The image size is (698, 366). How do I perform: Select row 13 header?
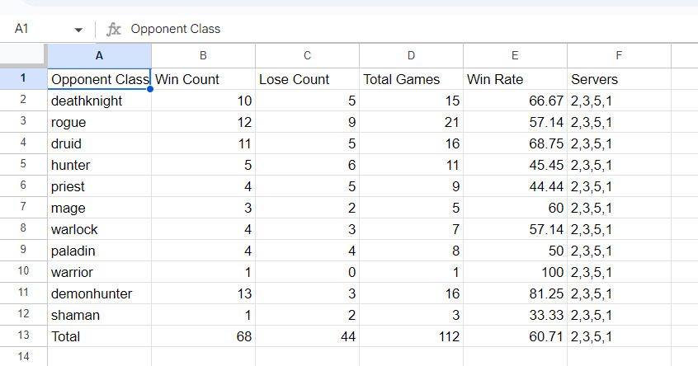point(23,335)
